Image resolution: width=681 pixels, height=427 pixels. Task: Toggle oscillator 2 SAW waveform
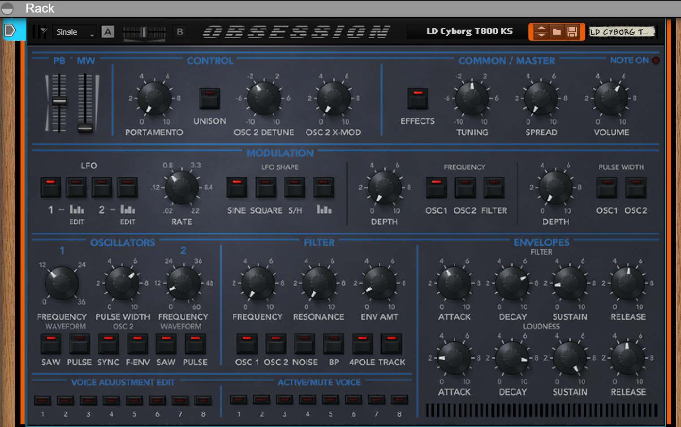click(x=166, y=344)
